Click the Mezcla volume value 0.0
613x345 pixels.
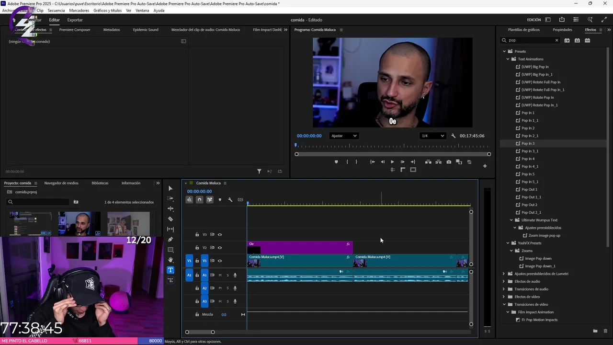click(224, 314)
